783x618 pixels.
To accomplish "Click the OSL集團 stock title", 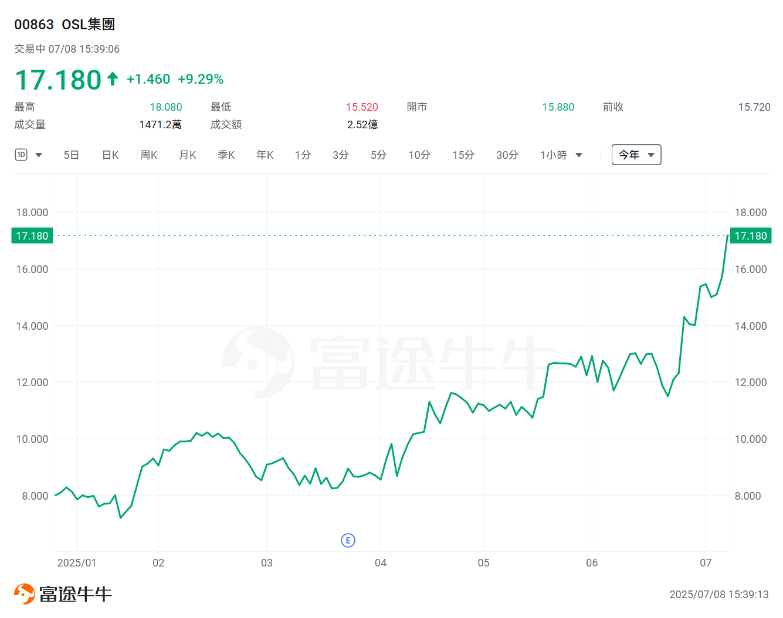I will [x=88, y=24].
